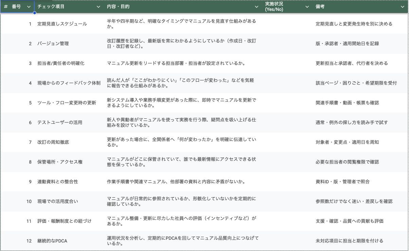Click the description starting 改訂履歴を記録し
Screen dimensions: 409x251
182,44
